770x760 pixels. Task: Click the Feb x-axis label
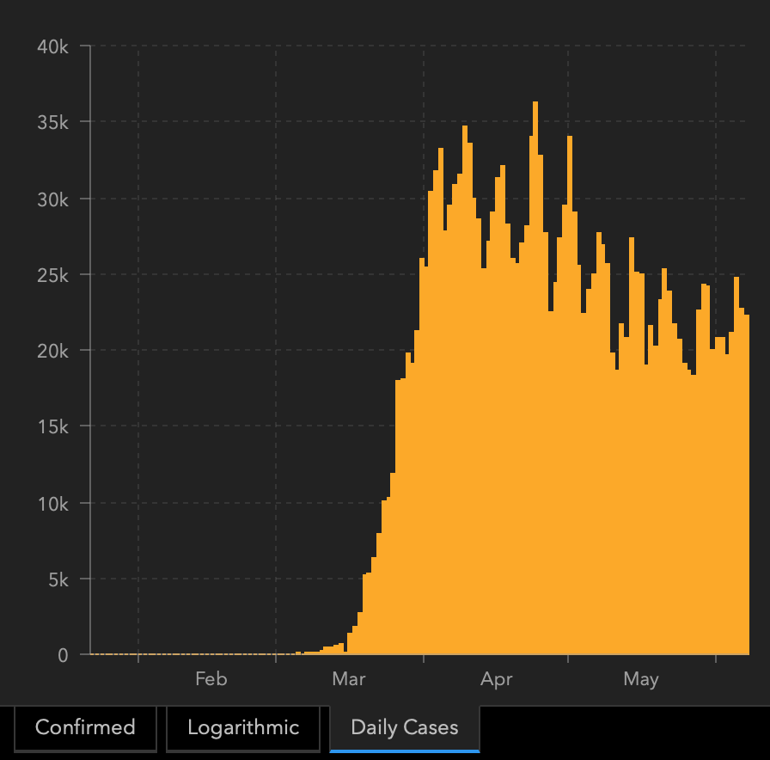[211, 679]
